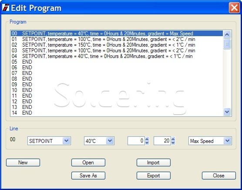Viewport: 242px width, 190px height.
Task: Select program line 01 with 100°C setpoint
Action: 117,39
